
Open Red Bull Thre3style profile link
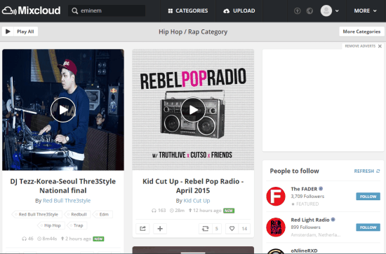[67, 201]
